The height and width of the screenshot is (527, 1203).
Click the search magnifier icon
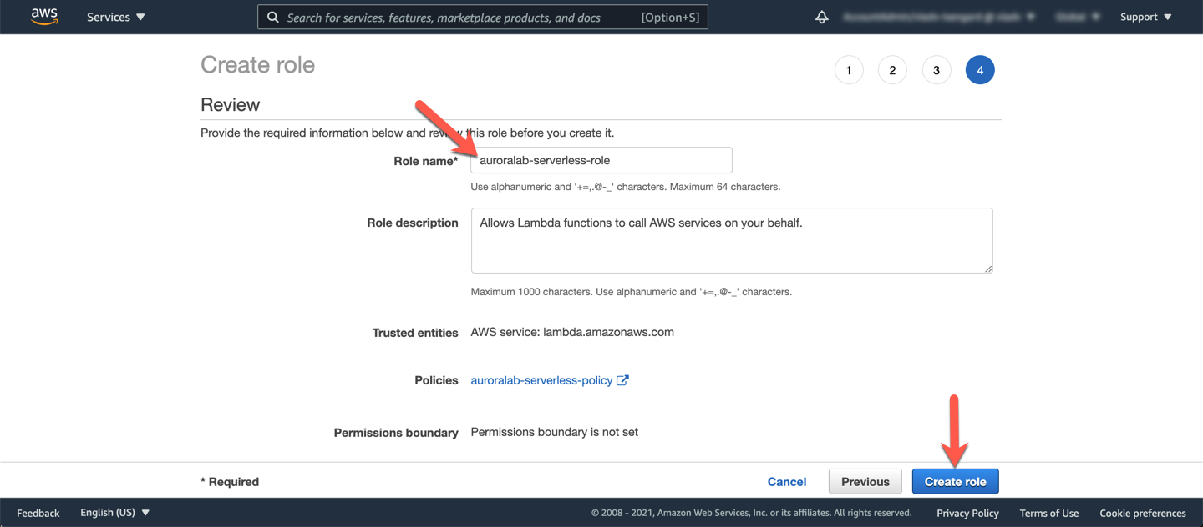pos(273,17)
